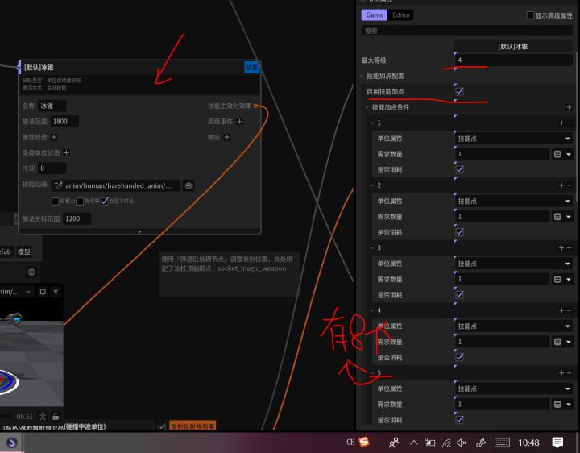Toggle the checked 自定义时长 checkbox
The height and width of the screenshot is (453, 580).
click(x=104, y=201)
